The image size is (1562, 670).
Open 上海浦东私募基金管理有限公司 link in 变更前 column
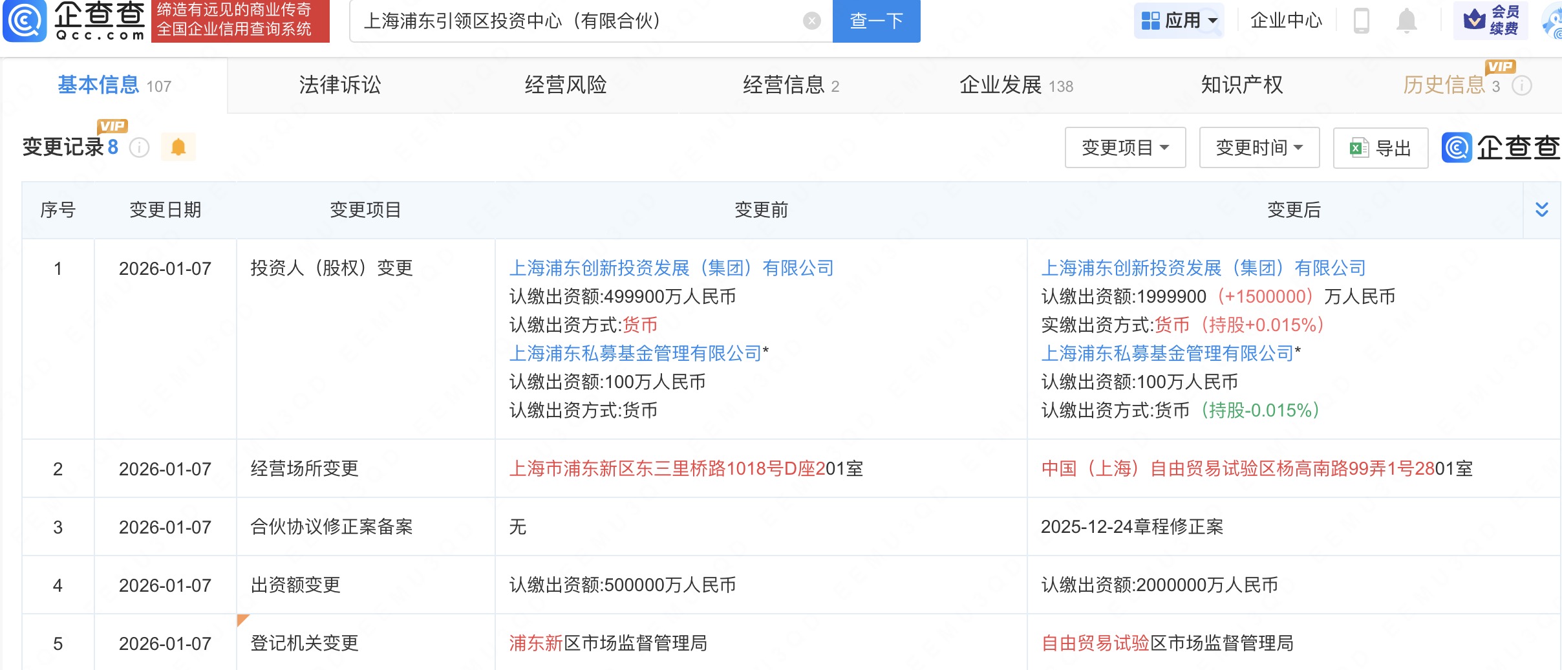(x=636, y=353)
